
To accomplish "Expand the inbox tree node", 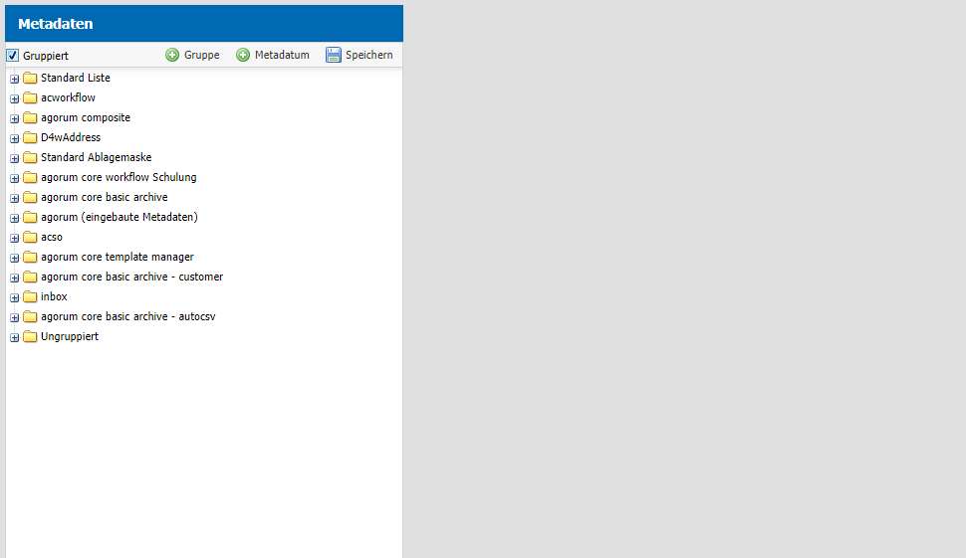I will (x=15, y=297).
